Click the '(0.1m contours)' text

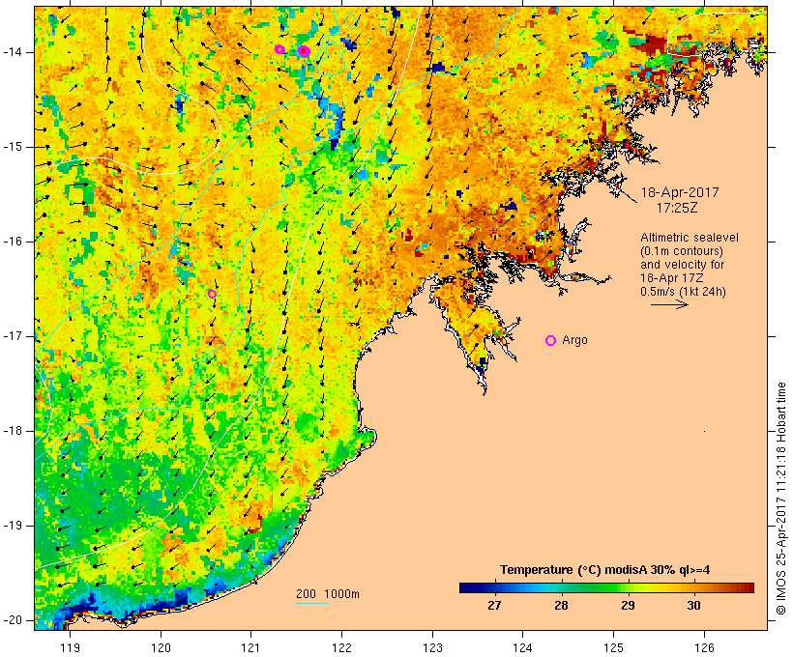681,251
